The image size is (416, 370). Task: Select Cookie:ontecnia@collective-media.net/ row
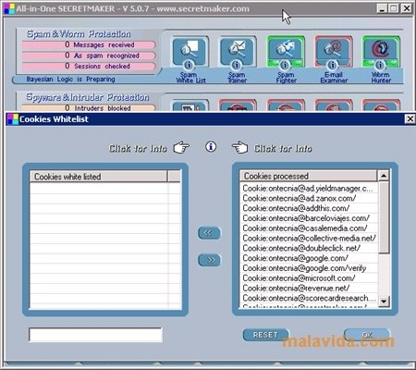point(308,238)
